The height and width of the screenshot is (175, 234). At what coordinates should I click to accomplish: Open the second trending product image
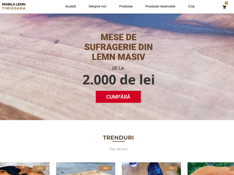85,169
